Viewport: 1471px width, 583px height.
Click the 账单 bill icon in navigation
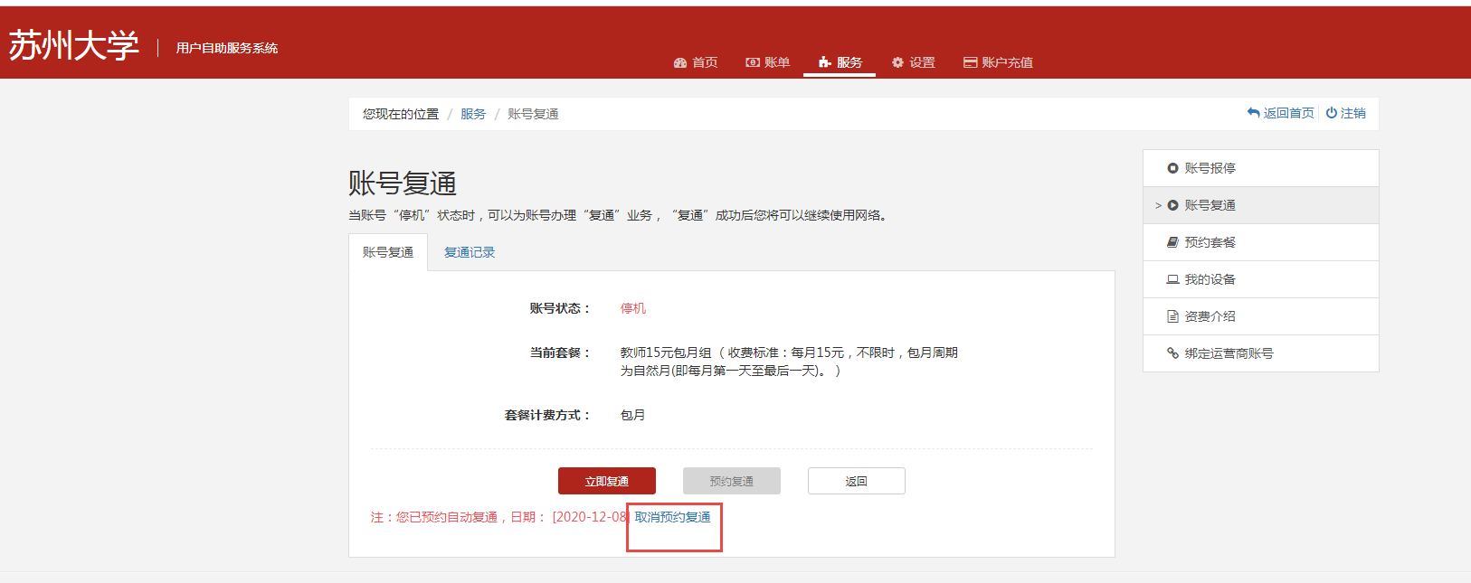click(752, 62)
